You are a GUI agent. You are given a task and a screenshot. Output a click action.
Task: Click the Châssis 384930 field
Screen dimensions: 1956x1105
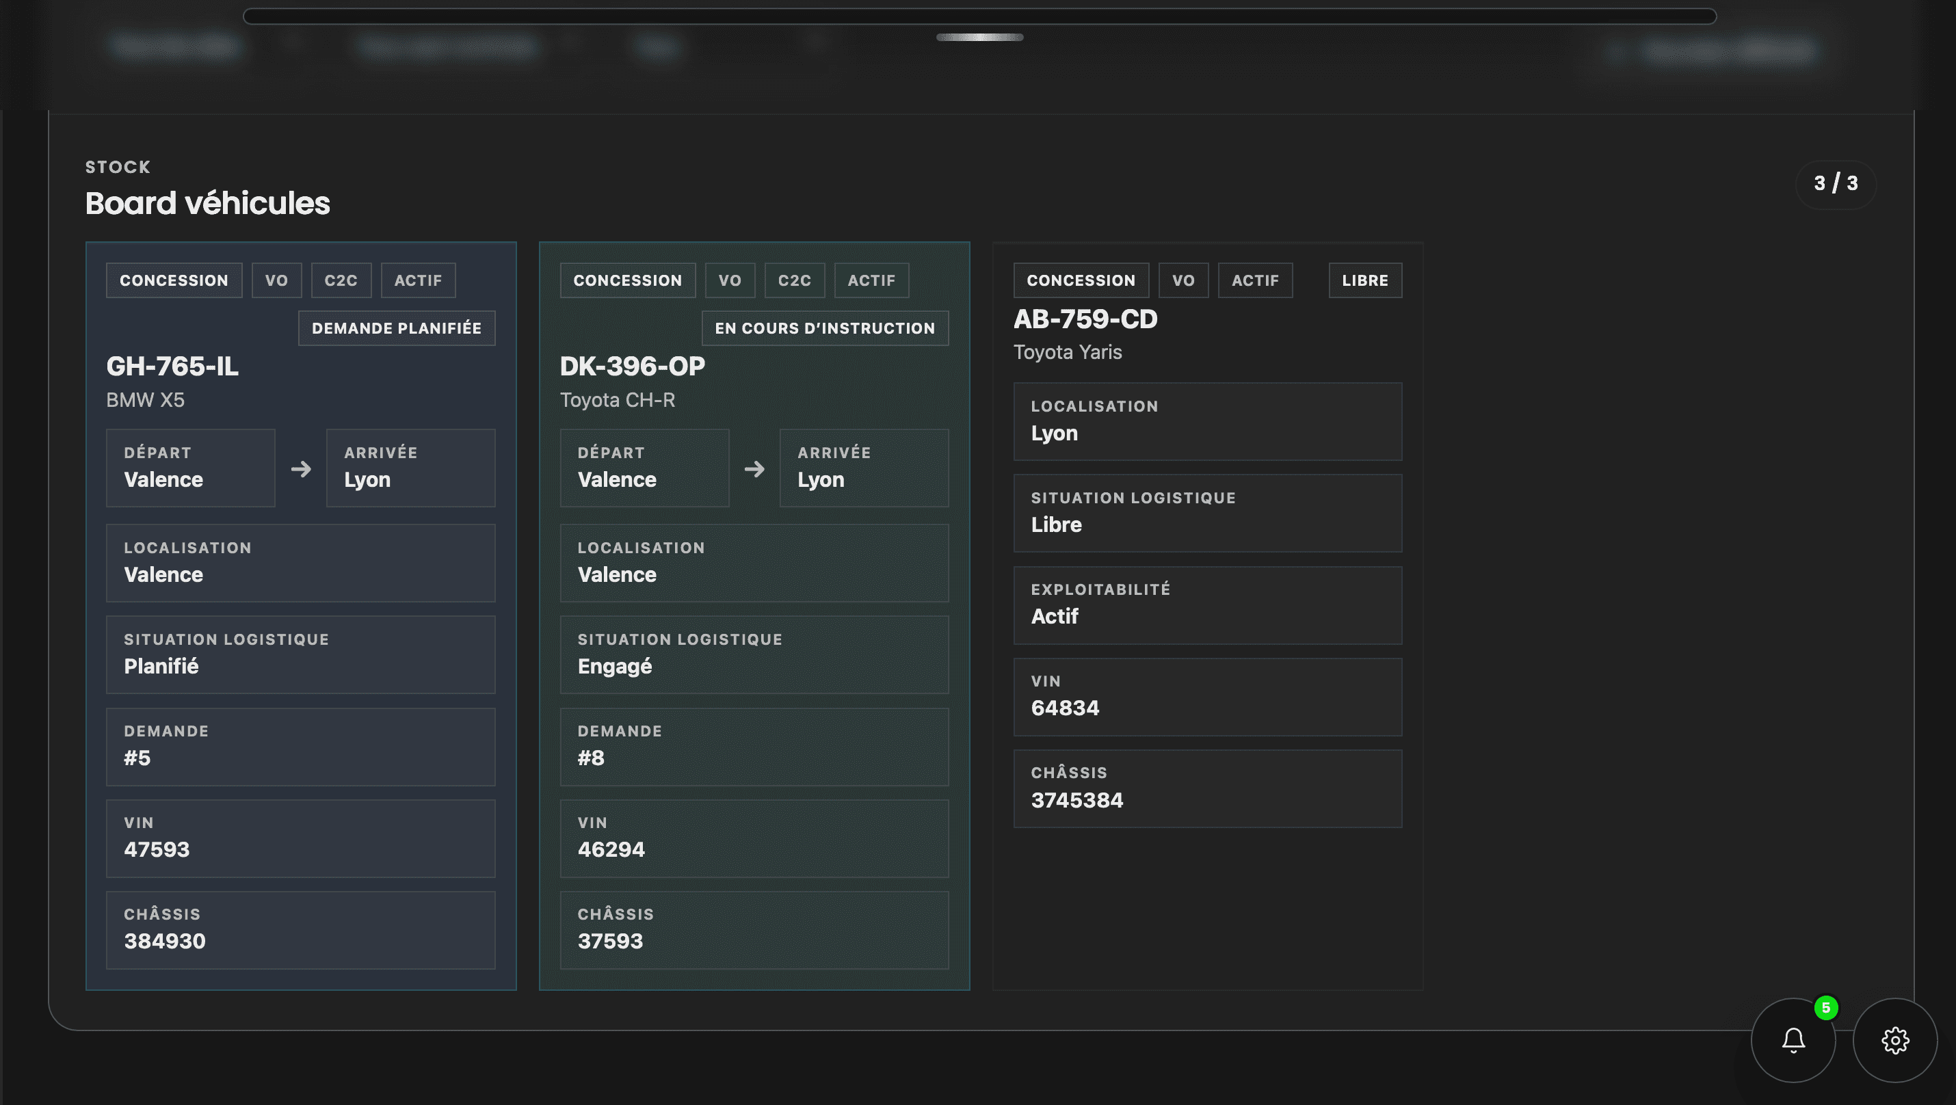pos(301,929)
